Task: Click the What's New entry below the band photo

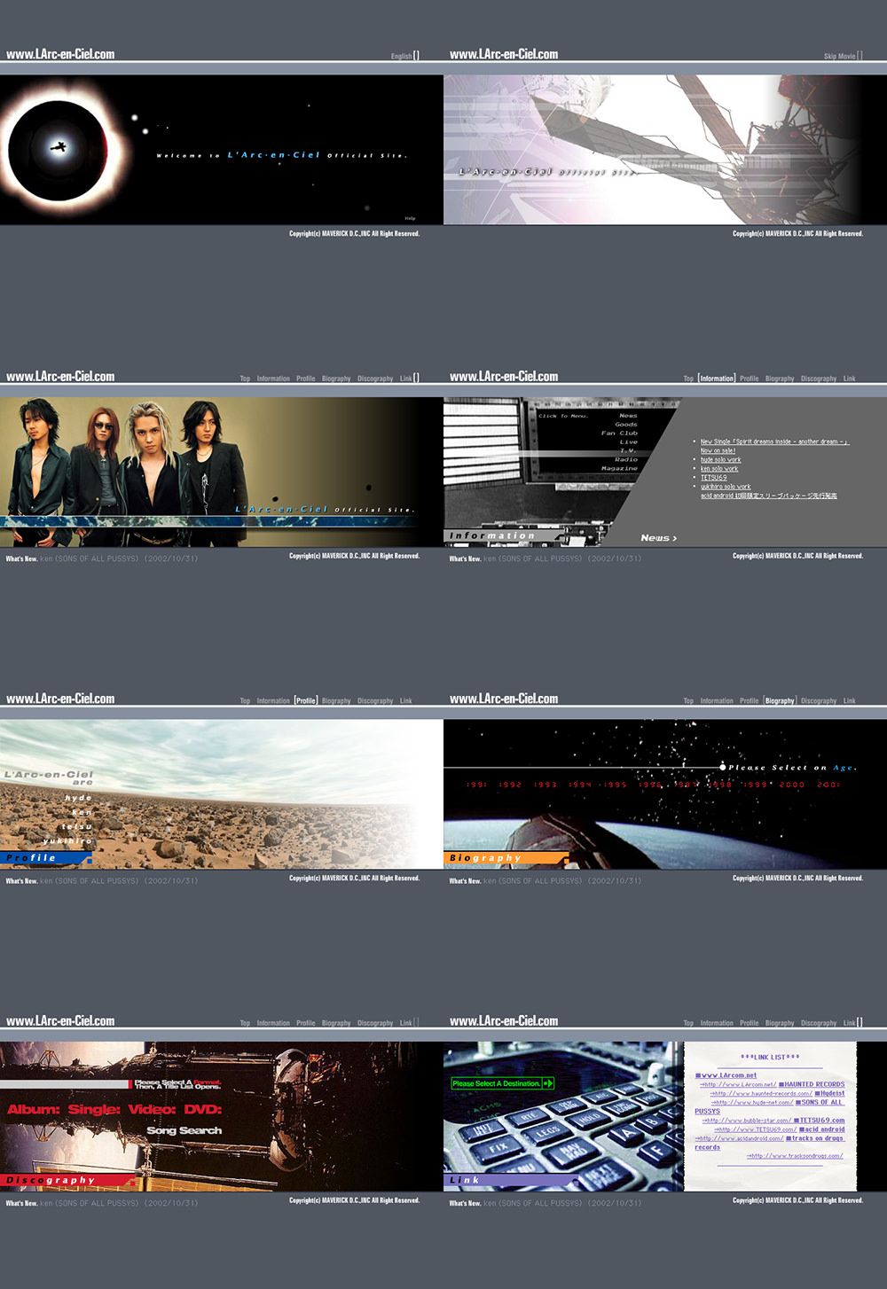Action: (102, 559)
